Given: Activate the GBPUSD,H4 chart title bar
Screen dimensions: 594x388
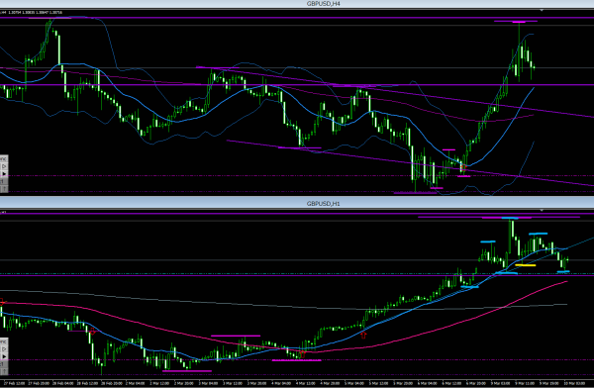Looking at the screenshot, I should [x=297, y=4].
